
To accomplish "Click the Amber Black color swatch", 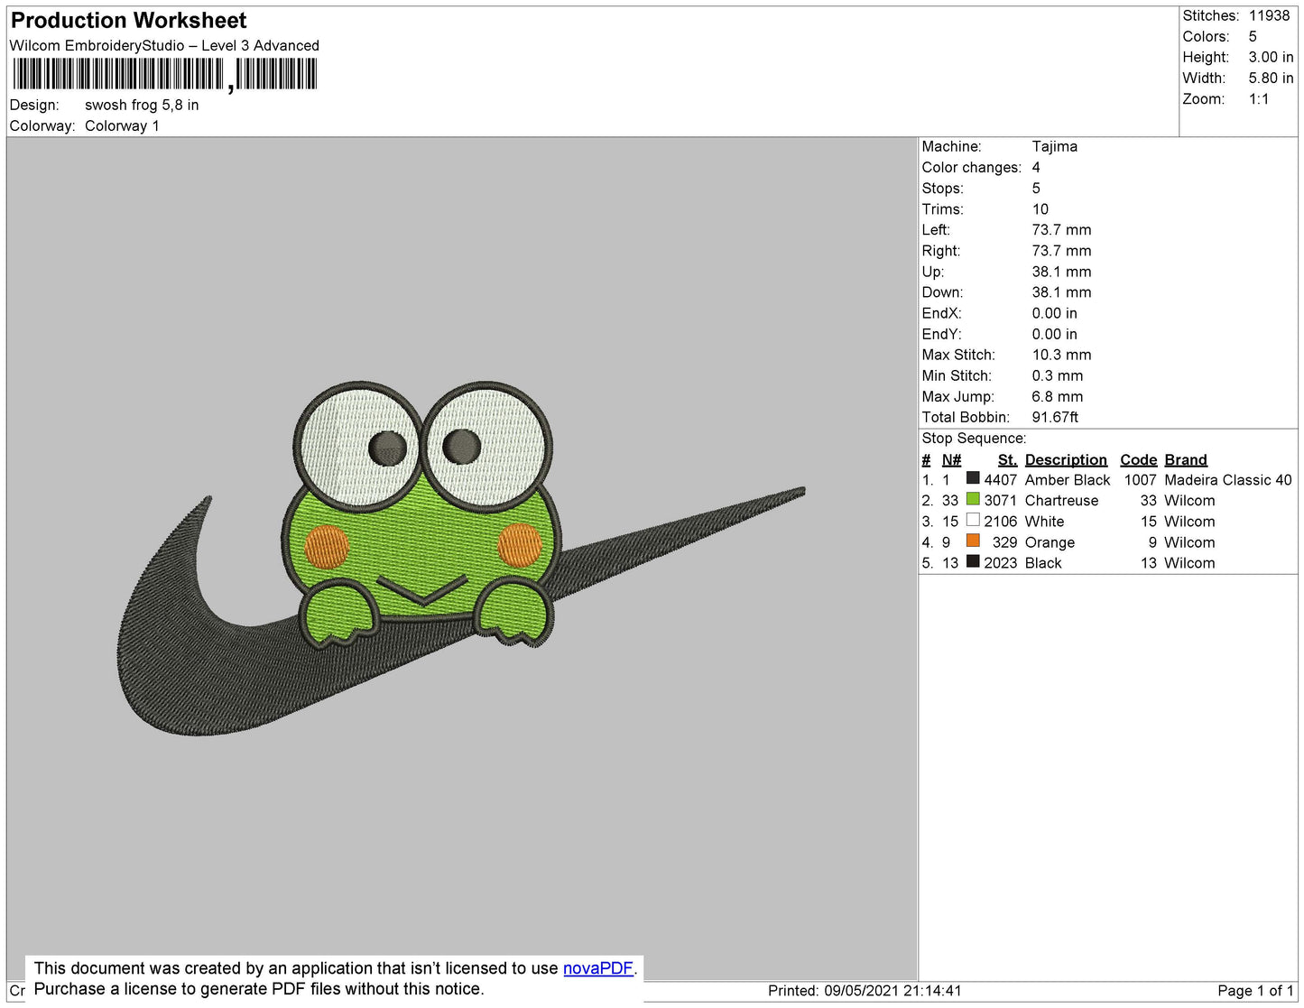I will (973, 478).
